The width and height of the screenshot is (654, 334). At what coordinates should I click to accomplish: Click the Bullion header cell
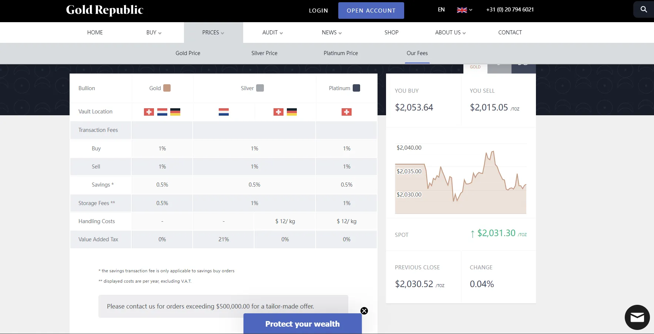coord(87,88)
